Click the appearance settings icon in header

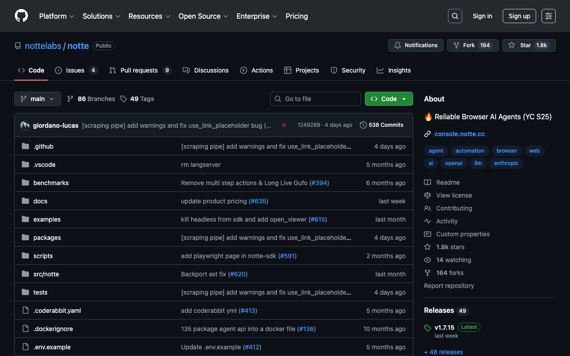coord(548,16)
